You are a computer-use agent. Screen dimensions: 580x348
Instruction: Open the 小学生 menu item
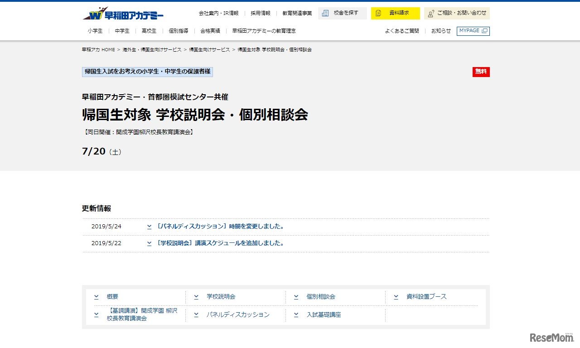click(x=95, y=31)
